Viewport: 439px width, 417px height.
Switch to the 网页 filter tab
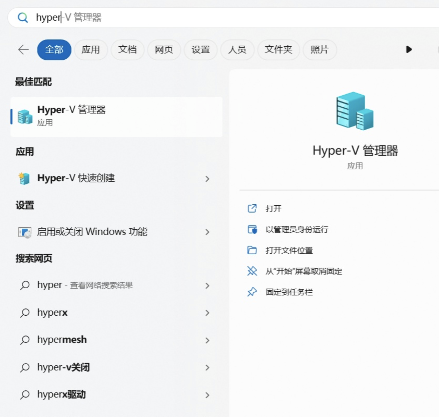164,50
